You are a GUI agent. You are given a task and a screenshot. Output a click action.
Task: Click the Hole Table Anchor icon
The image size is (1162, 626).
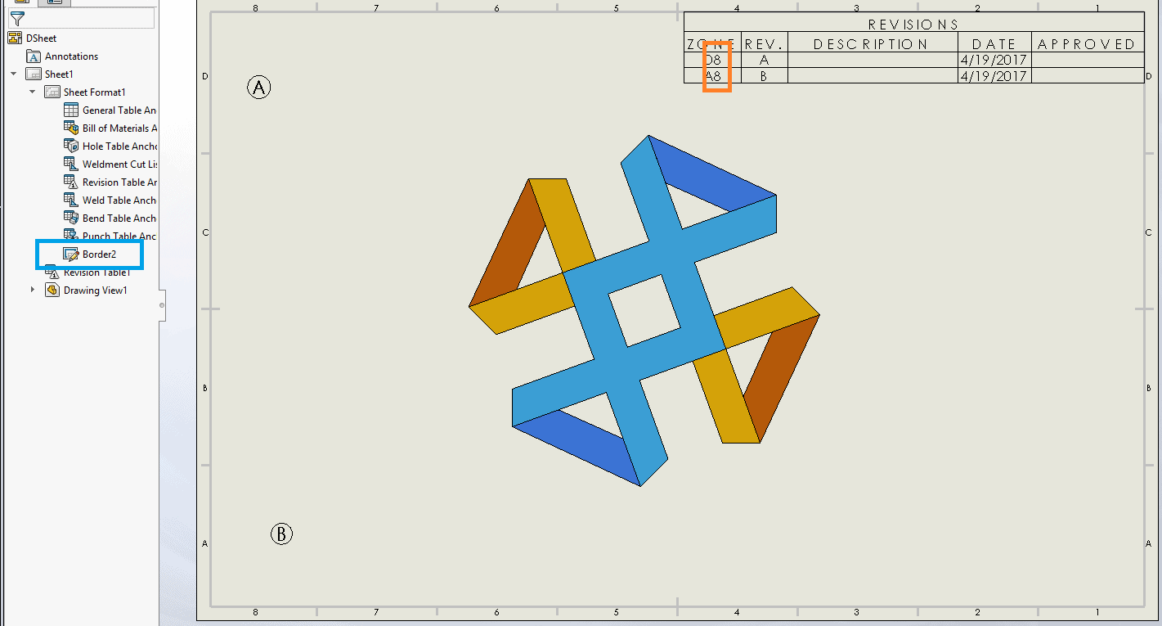(x=71, y=146)
